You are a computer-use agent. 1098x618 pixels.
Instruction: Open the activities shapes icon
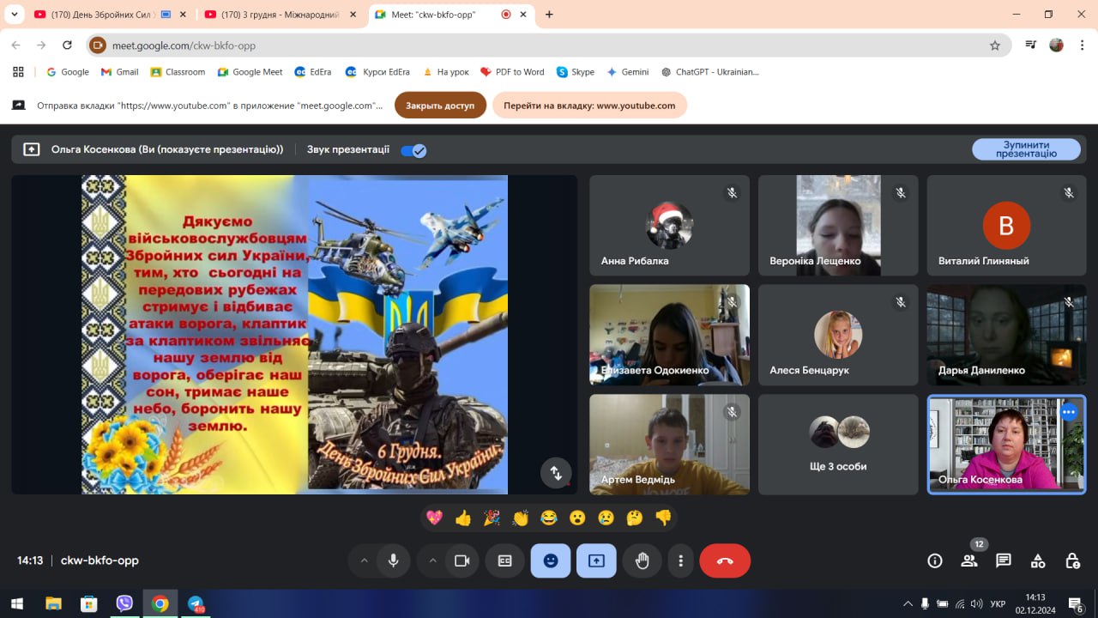click(x=1038, y=560)
